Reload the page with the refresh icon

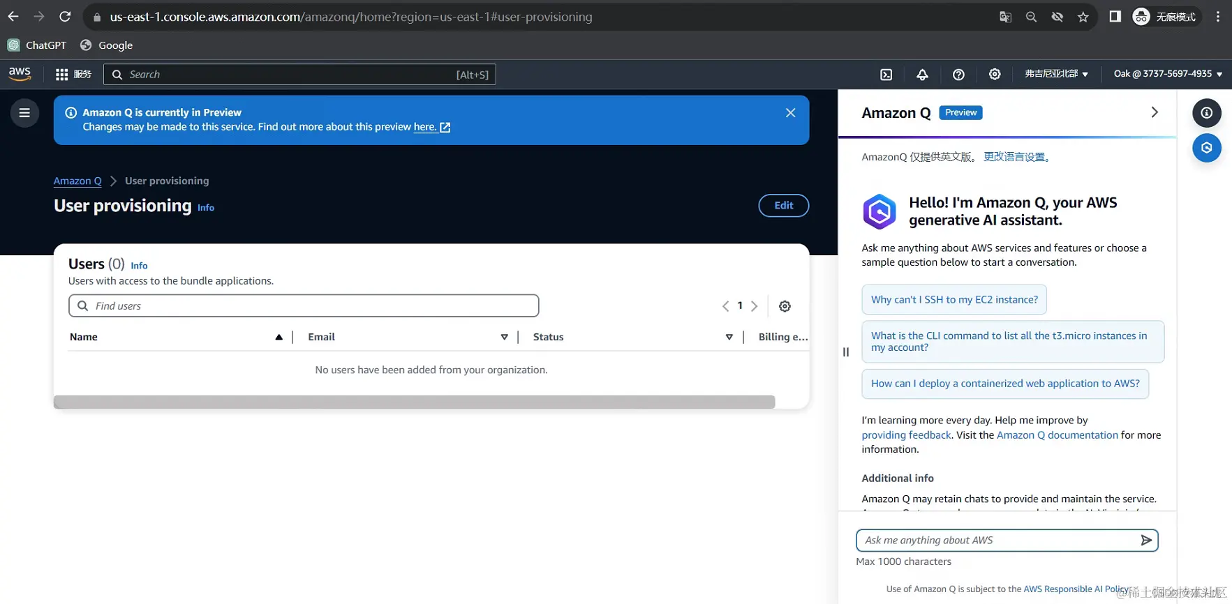tap(65, 17)
